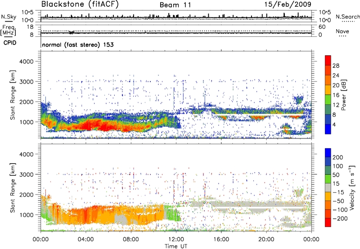This screenshot has width=360, height=249.
Task: Click the 'Velocity [m s-1]' colorbar title
Action: 351,188
